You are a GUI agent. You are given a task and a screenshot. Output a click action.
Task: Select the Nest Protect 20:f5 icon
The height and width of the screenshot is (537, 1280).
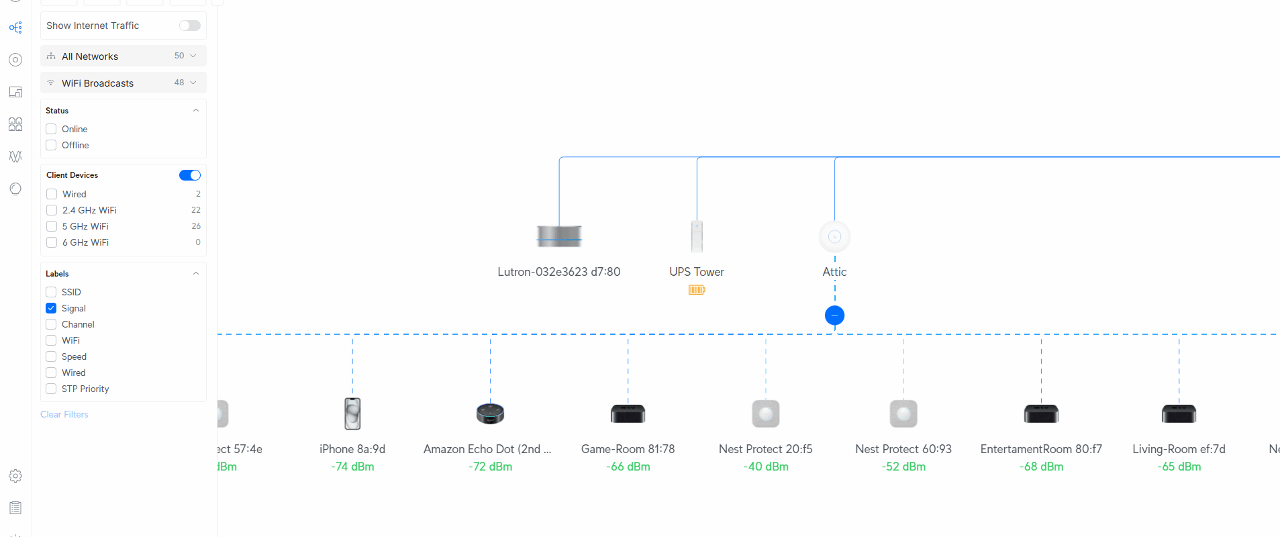(765, 413)
